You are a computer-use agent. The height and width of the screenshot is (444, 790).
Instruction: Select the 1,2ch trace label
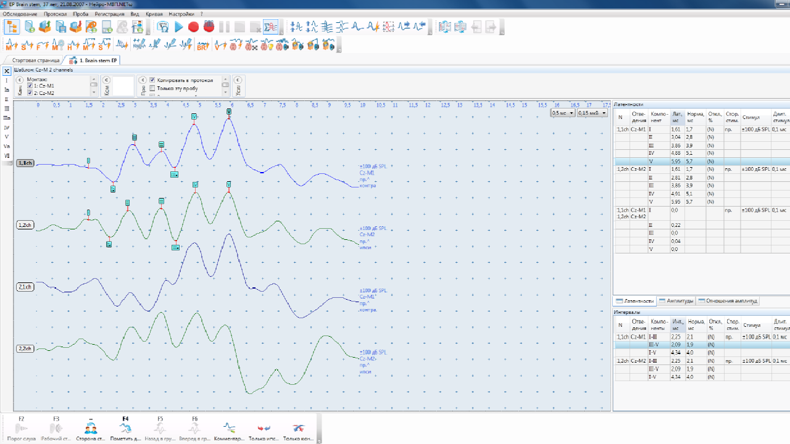tap(25, 225)
